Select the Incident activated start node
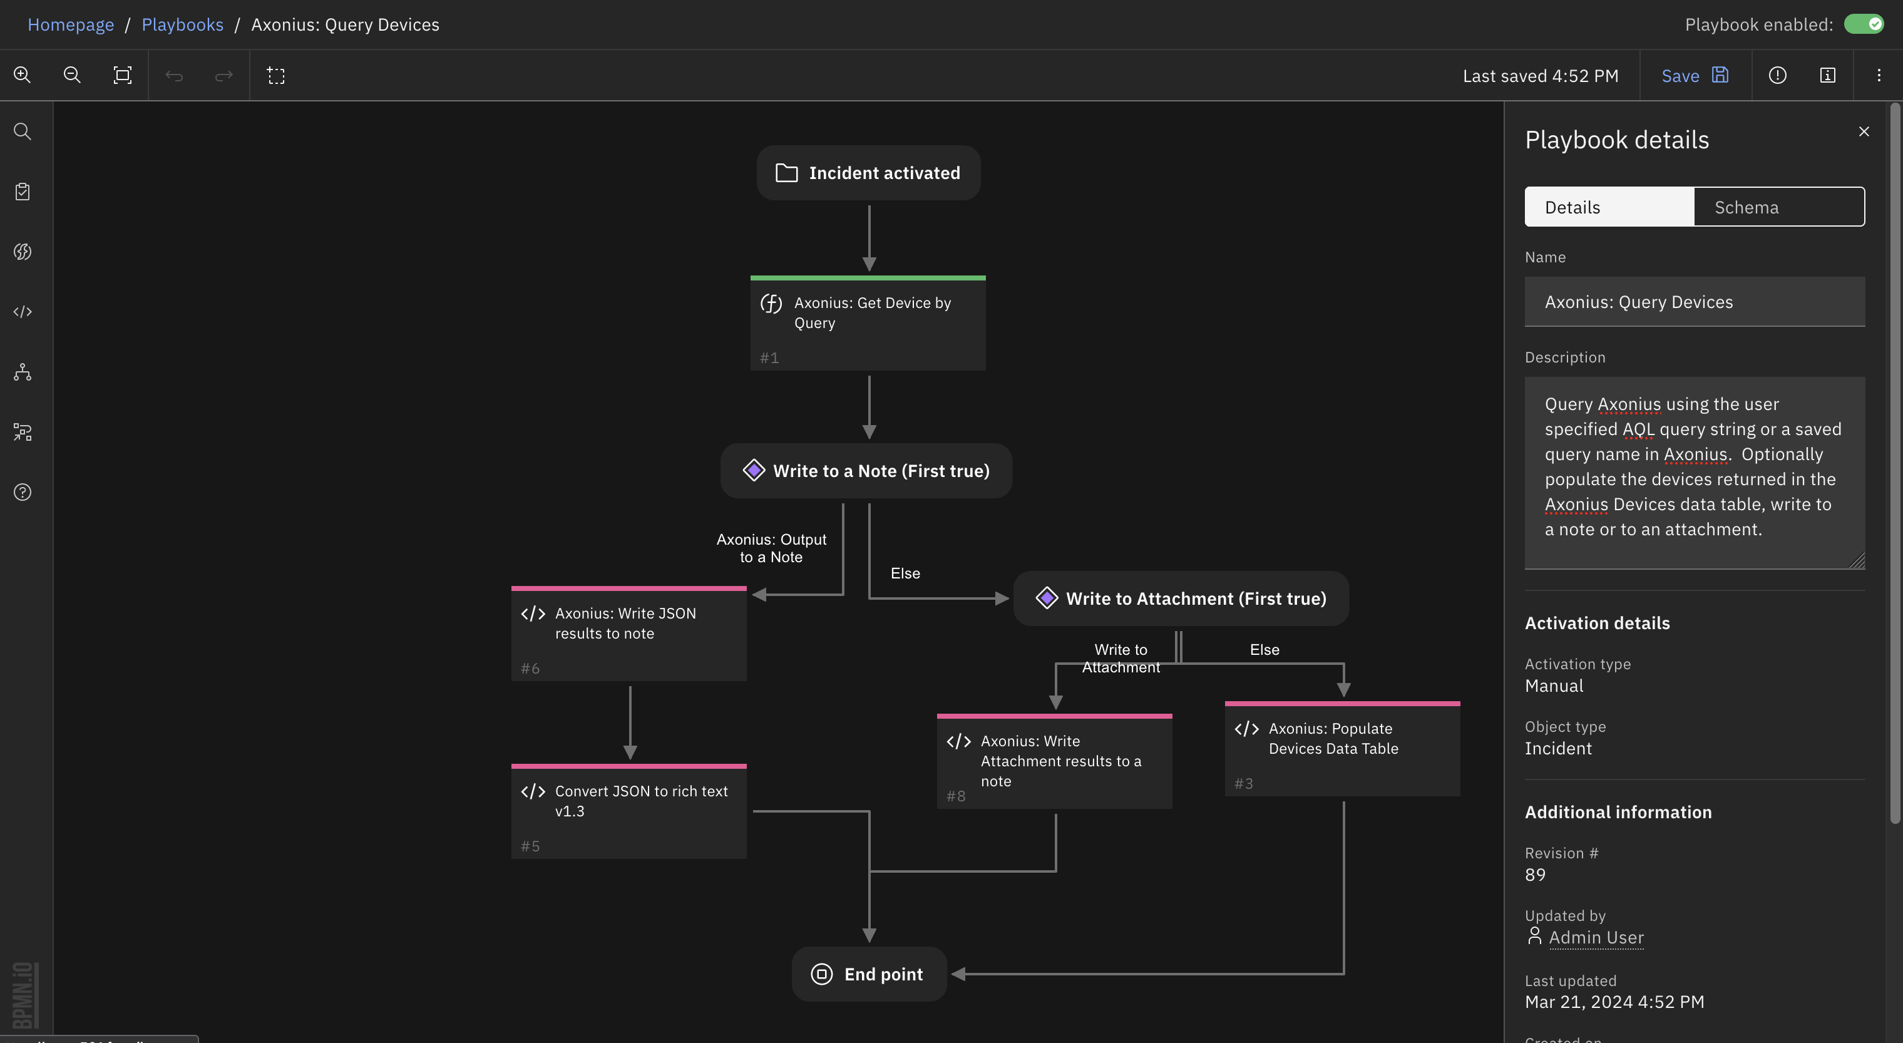 [x=869, y=173]
